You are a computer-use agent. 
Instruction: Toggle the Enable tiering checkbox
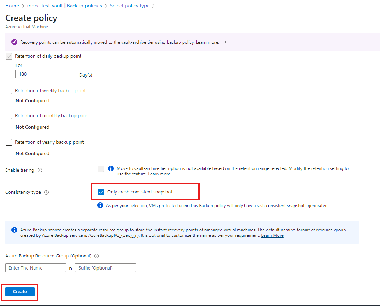tap(101, 169)
